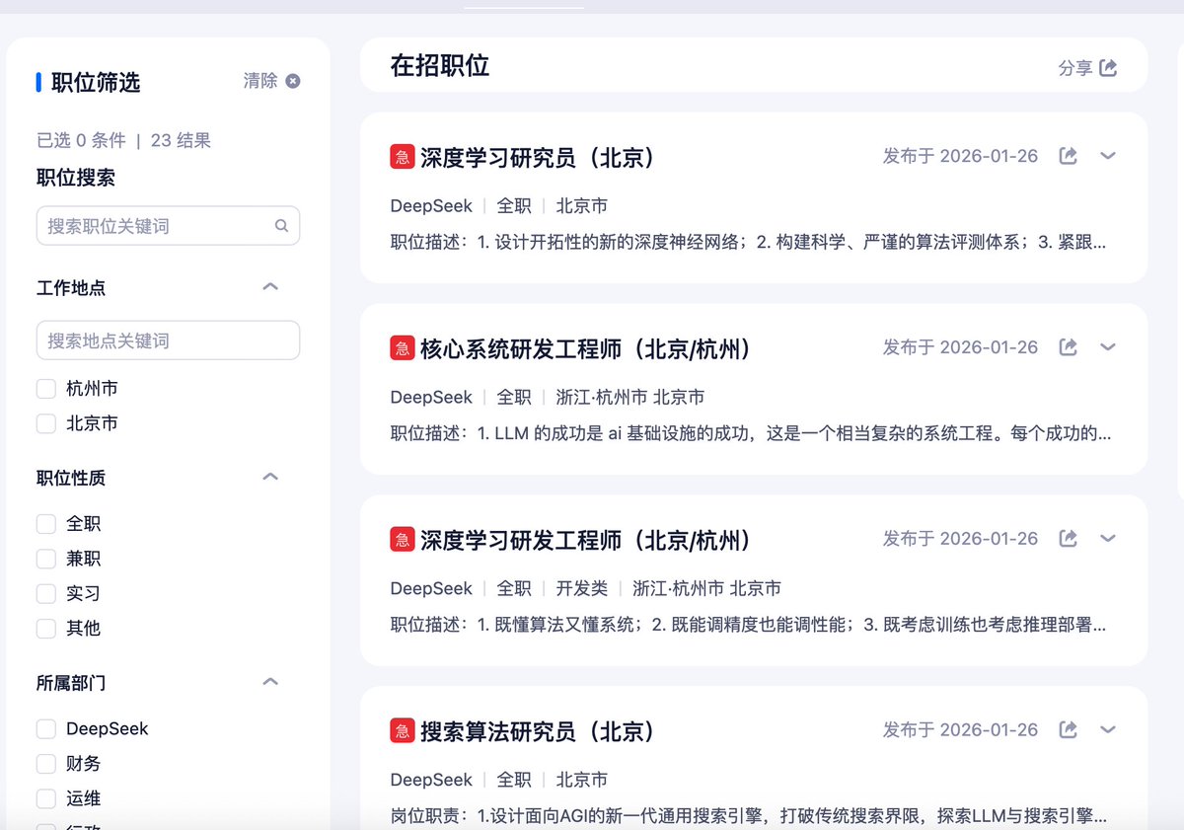This screenshot has height=830, width=1184.
Task: Collapse the 所属部门 filter section
Action: coord(270,682)
